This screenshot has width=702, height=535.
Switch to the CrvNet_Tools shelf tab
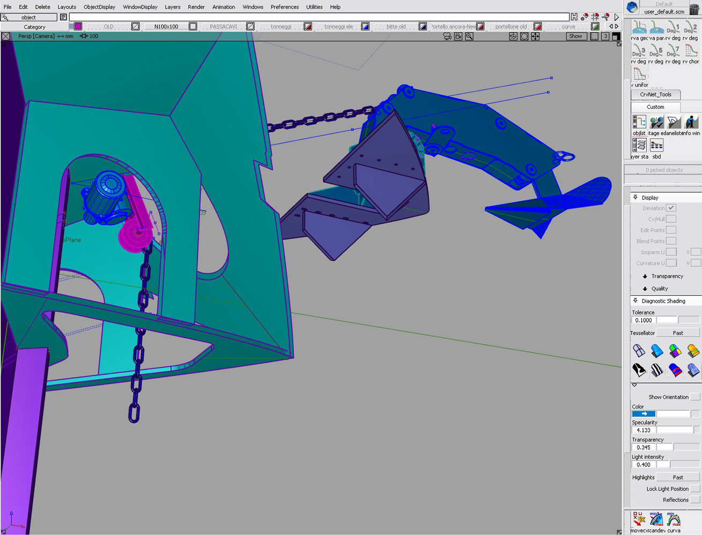655,94
